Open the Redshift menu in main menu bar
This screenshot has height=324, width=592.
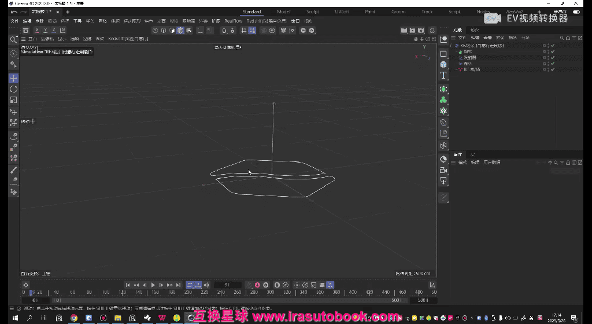pos(266,21)
